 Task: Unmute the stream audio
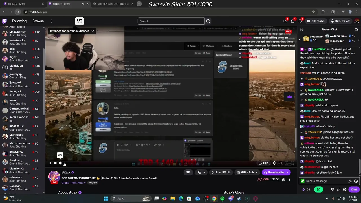(x=56, y=163)
